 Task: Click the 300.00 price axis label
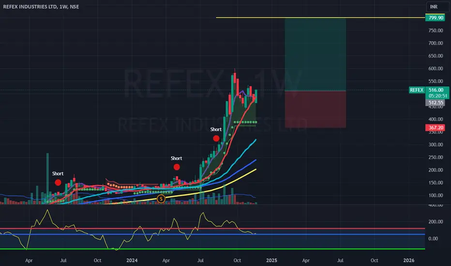(436, 145)
